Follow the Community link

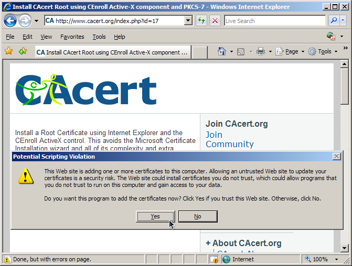230,144
